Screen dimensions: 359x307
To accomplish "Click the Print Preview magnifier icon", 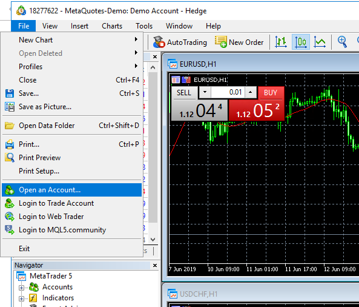I will pyautogui.click(x=10, y=158).
